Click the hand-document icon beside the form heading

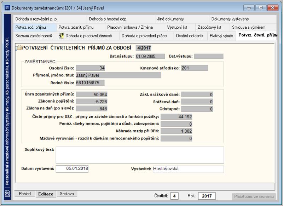(x=19, y=48)
